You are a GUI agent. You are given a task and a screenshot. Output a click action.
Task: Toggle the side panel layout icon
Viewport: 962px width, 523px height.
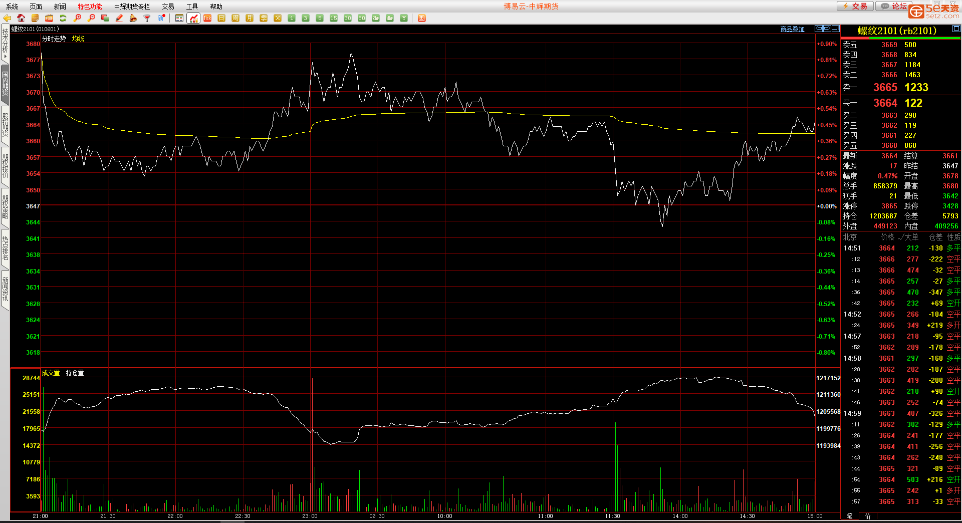click(836, 29)
